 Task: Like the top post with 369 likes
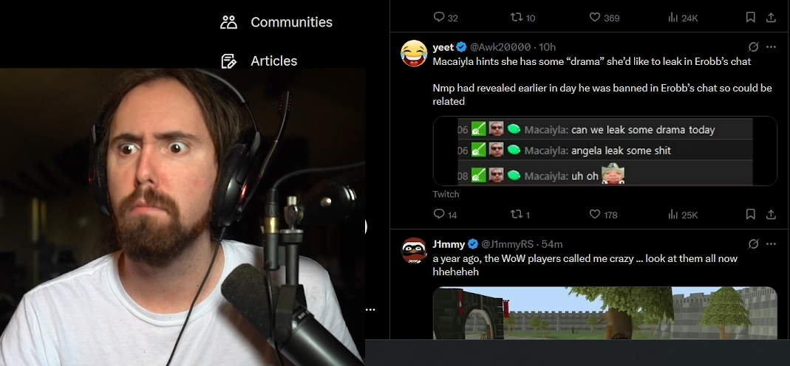604,18
